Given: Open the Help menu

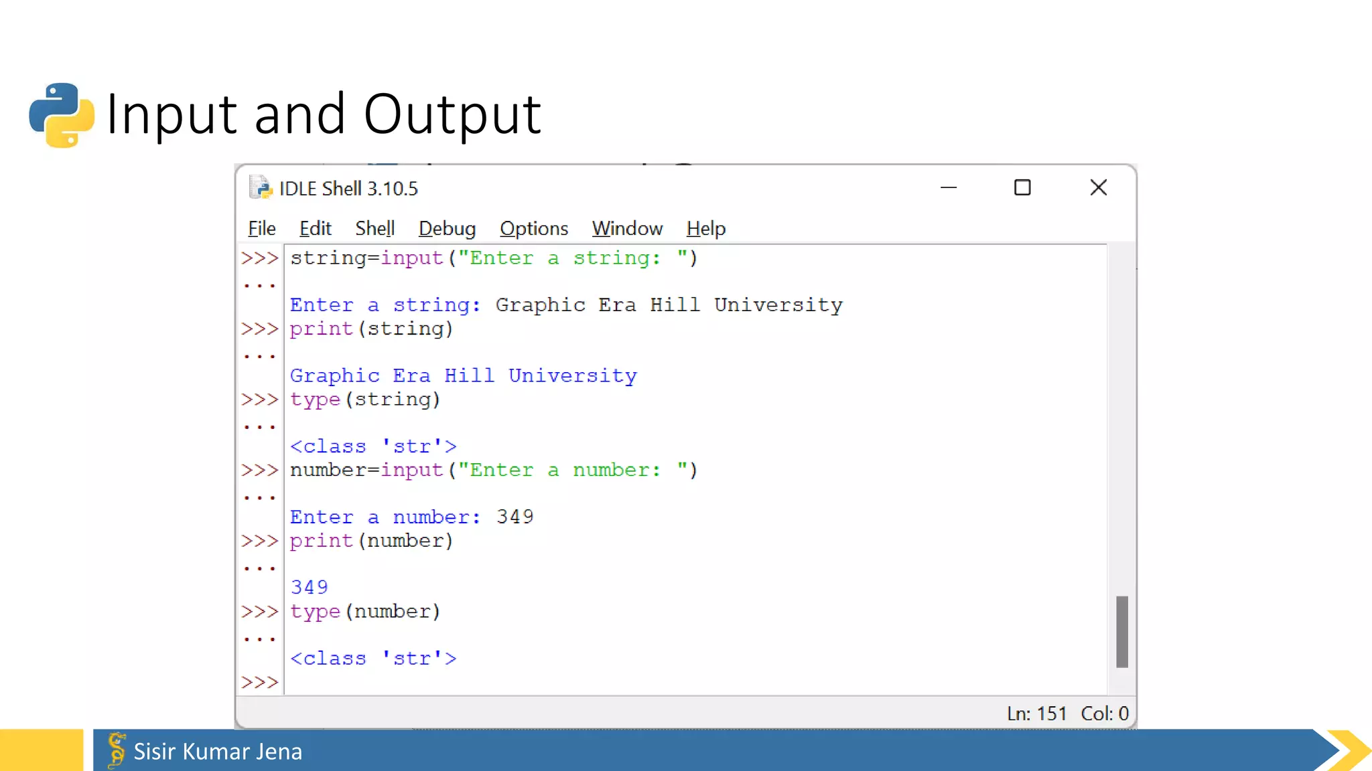Looking at the screenshot, I should tap(705, 229).
